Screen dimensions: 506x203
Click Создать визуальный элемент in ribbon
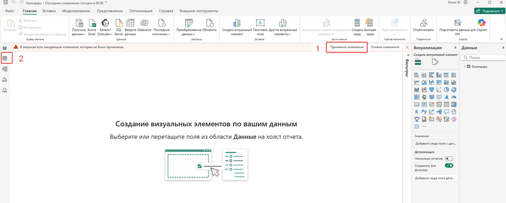237,27
